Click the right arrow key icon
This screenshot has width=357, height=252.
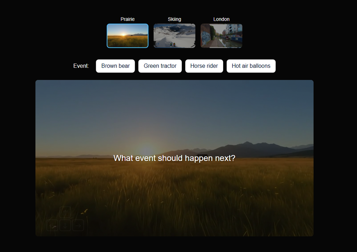click(x=78, y=225)
